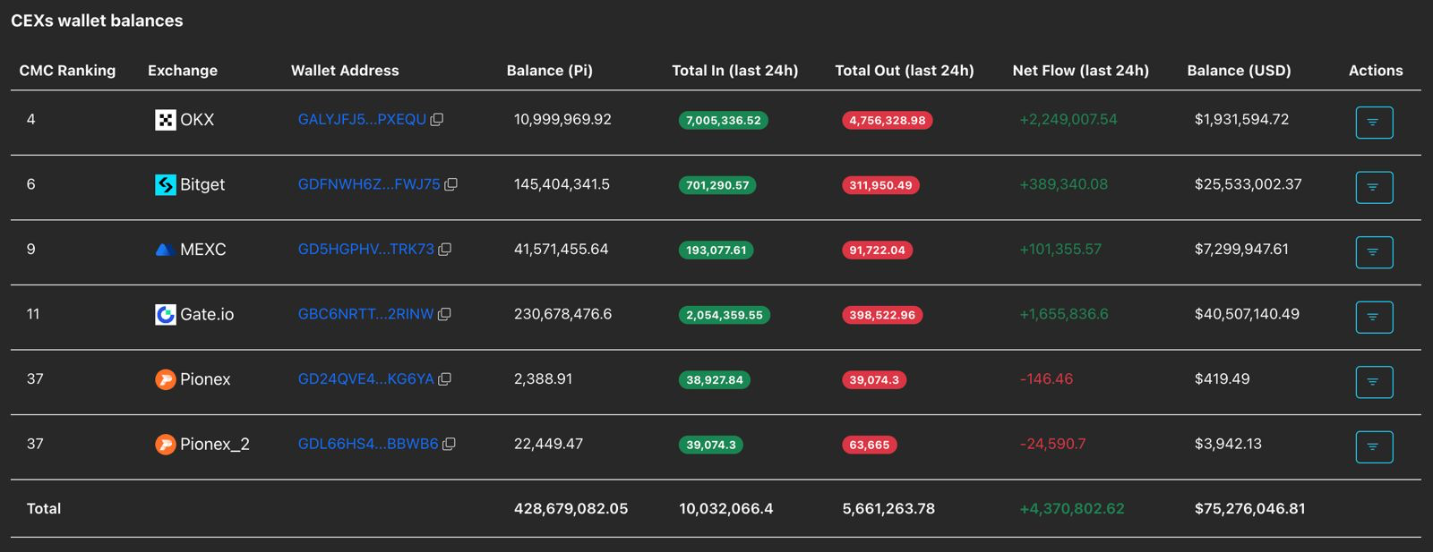Screen dimensions: 1433x552
Task: Copy the OKX wallet address
Action: [437, 120]
